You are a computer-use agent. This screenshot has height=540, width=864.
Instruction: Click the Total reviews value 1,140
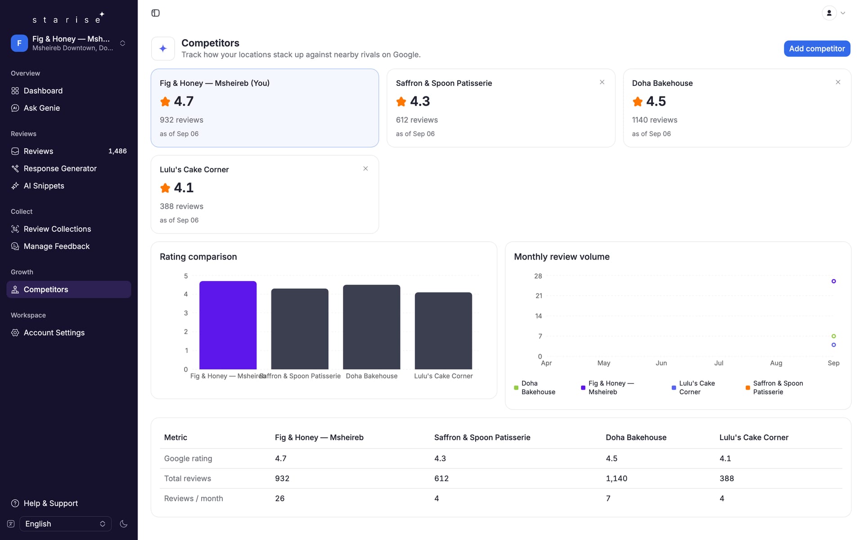tap(616, 478)
